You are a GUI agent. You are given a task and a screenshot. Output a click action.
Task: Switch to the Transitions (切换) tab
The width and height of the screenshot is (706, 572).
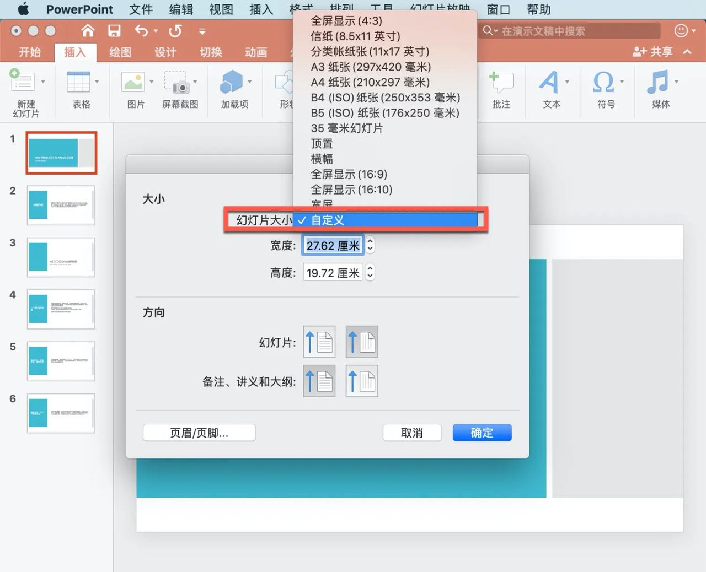coord(211,52)
